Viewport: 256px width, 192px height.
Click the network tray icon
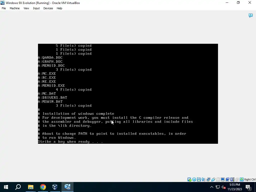pyautogui.click(x=218, y=187)
